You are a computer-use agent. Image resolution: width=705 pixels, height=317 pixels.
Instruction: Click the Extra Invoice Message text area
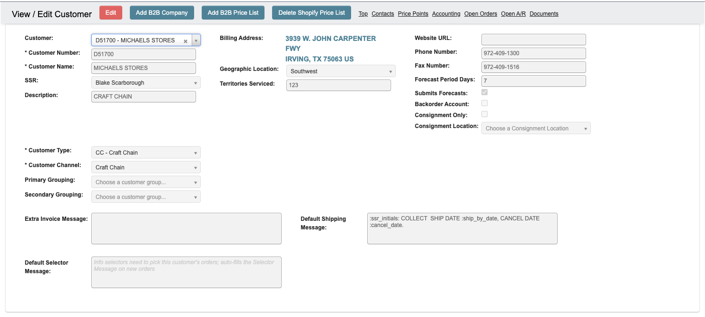[186, 228]
